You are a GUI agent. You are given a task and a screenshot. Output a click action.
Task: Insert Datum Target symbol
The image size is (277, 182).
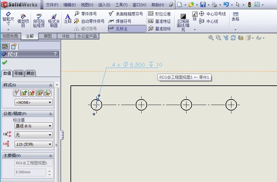coord(159,29)
